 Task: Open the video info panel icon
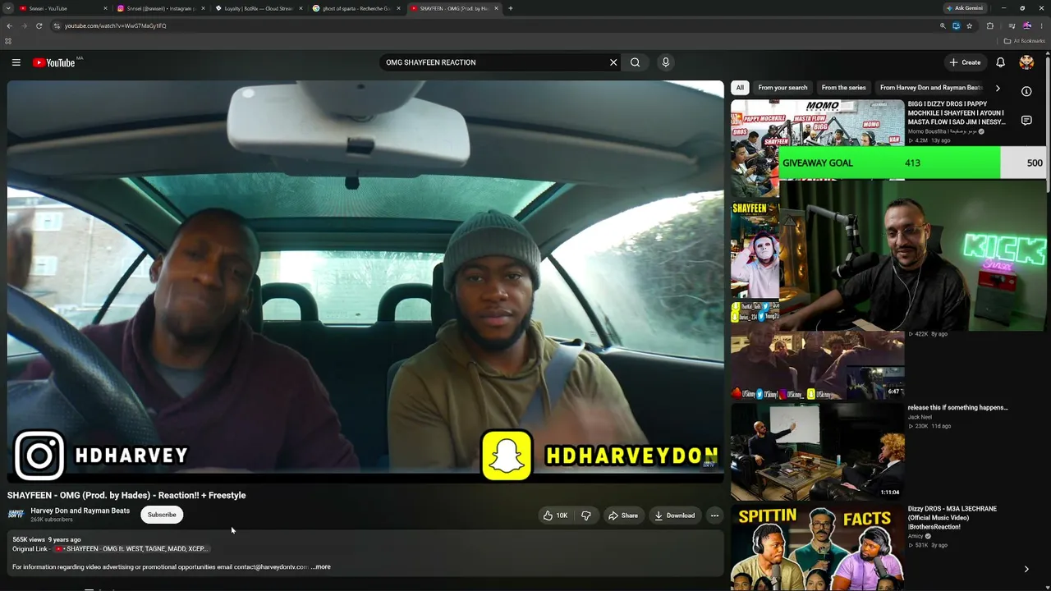click(x=1026, y=91)
